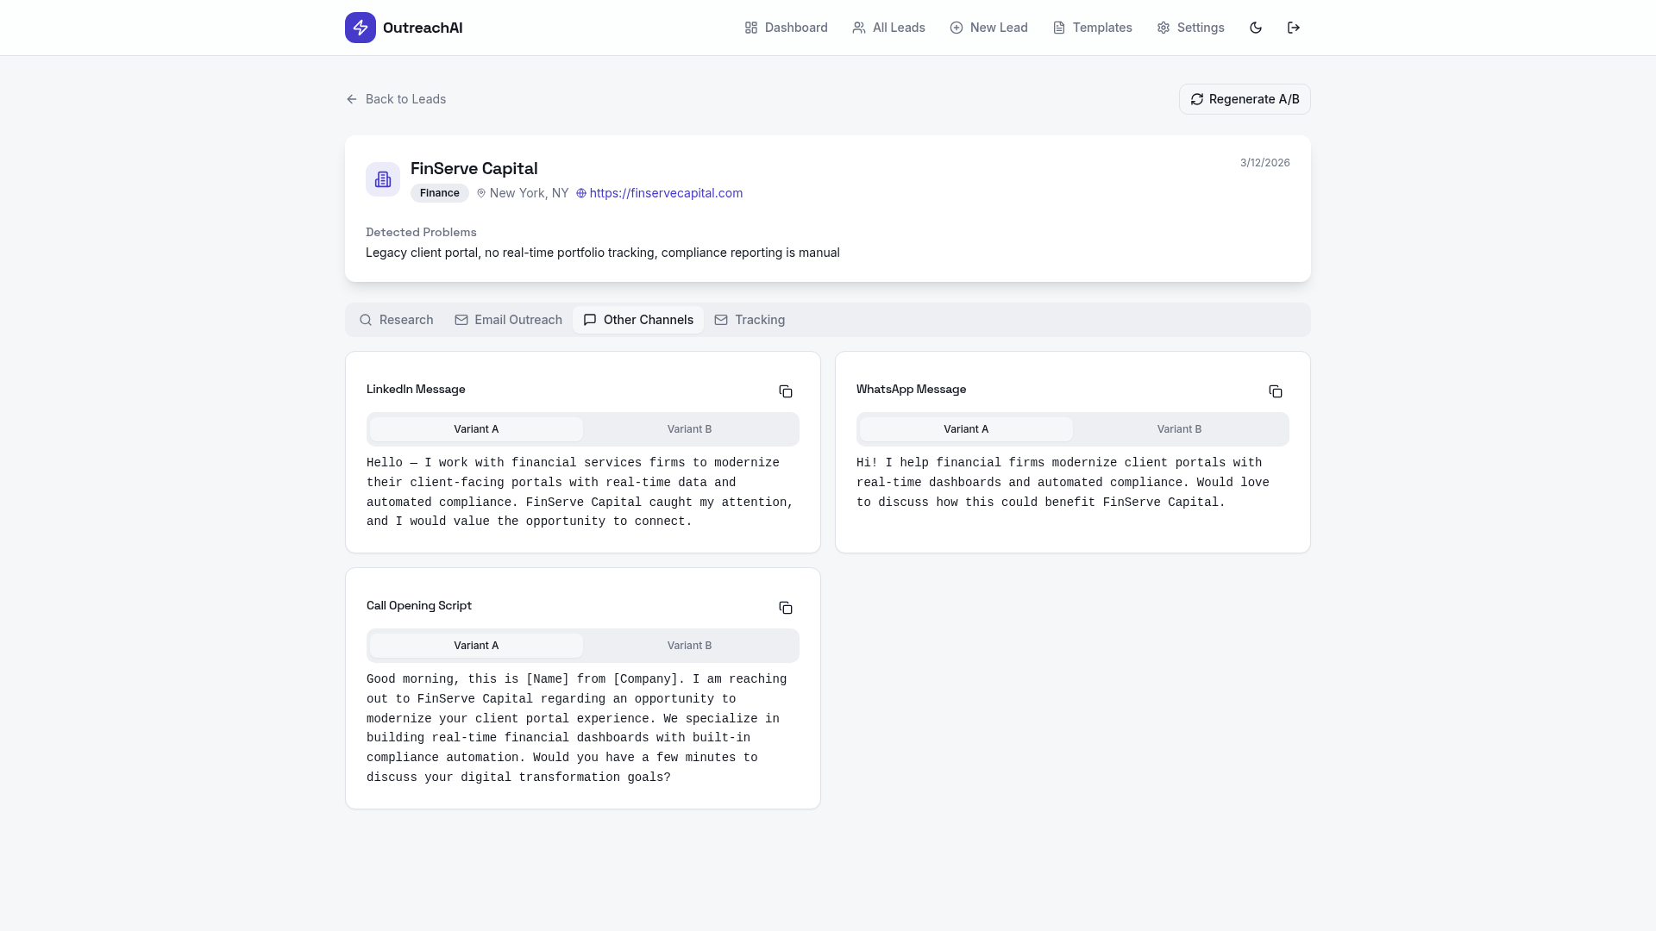Click the OutreachAI brand name

point(423,28)
